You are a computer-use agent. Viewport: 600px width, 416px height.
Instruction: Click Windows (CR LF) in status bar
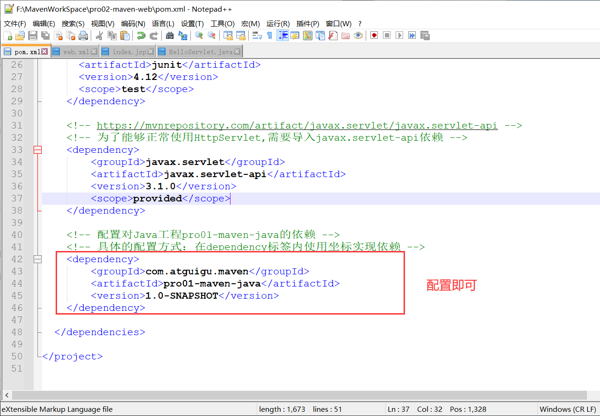click(x=568, y=409)
